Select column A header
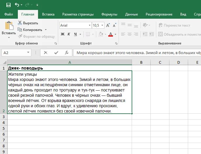Viewport: 201px width, 154px height. [x=70, y=62]
